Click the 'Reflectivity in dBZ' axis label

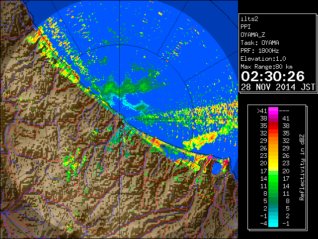302,167
